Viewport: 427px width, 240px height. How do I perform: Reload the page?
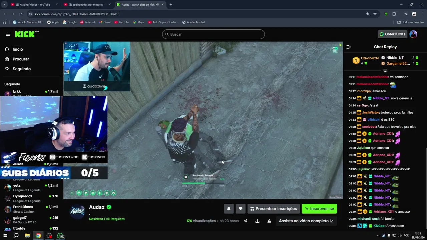tap(21, 14)
